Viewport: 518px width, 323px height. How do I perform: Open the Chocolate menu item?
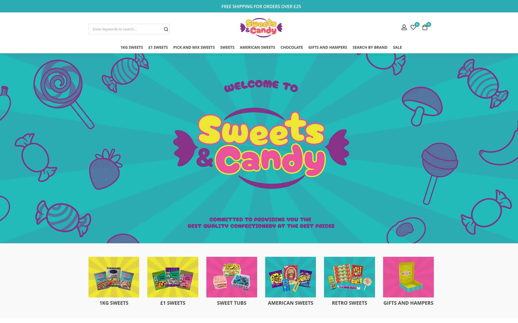[x=292, y=47]
